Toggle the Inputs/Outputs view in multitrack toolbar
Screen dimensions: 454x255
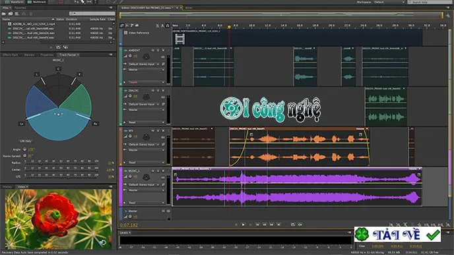[x=122, y=26]
